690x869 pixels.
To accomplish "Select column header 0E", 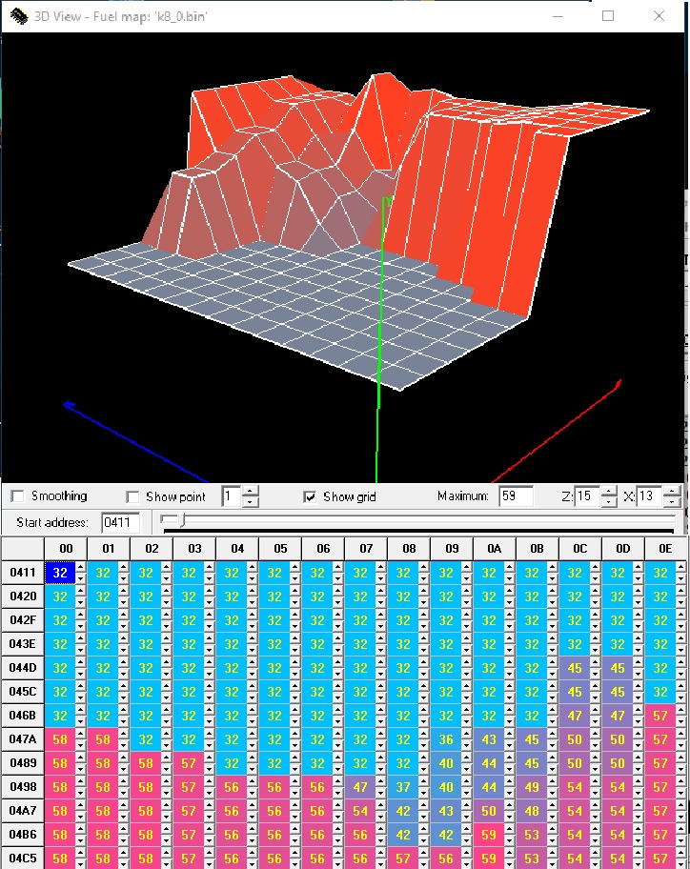I will click(x=665, y=549).
